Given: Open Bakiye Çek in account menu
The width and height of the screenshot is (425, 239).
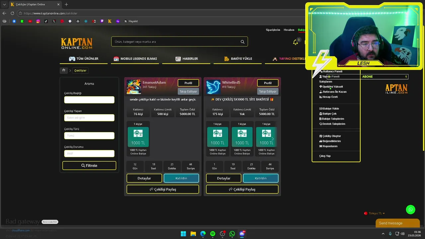Looking at the screenshot, I should [328, 114].
